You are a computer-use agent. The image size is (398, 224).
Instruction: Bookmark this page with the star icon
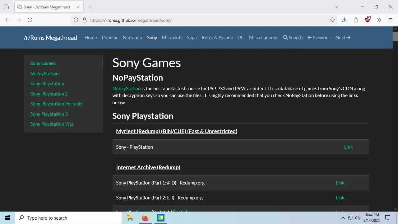[332, 20]
